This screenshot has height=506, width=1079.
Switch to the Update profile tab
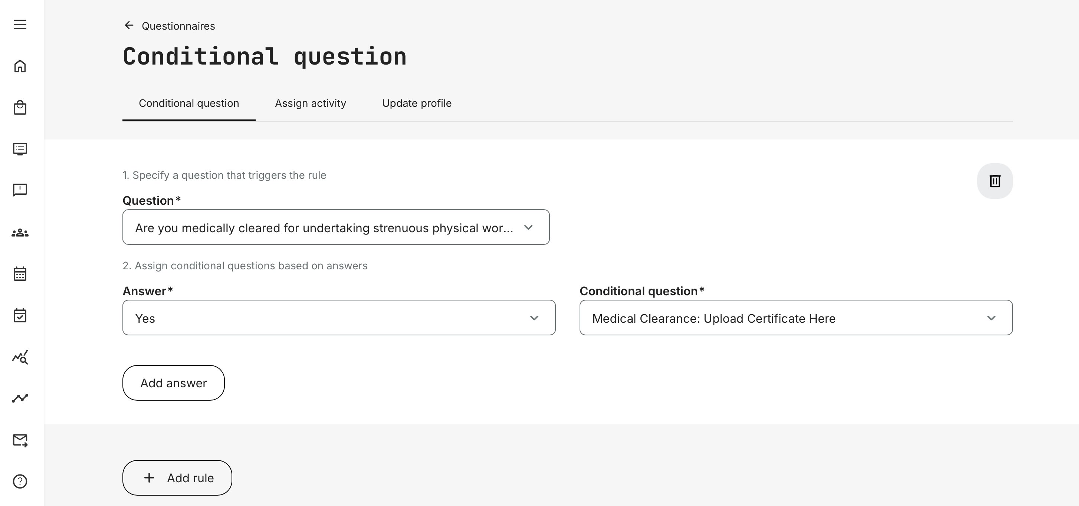(416, 103)
